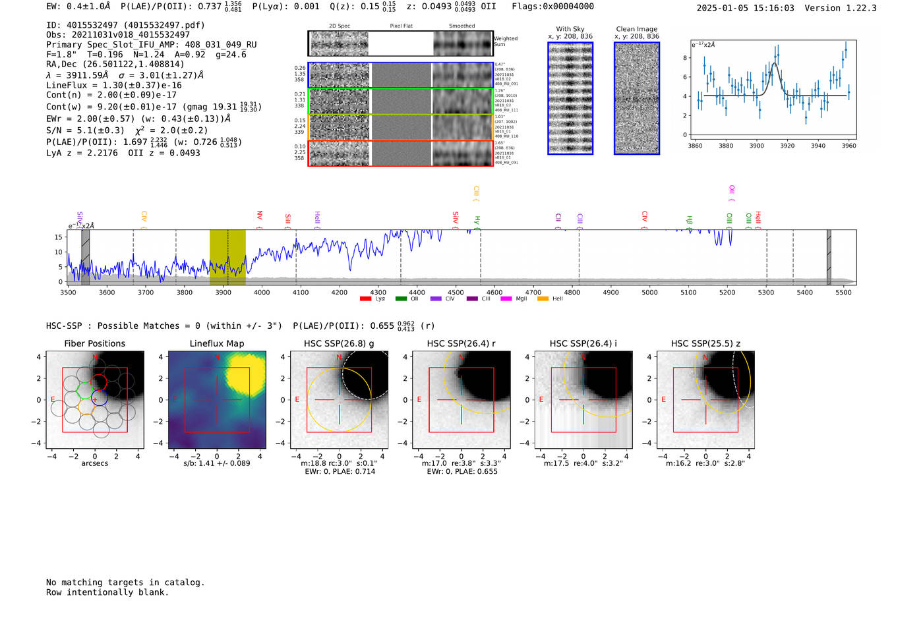This screenshot has height=628, width=923.
Task: Click the Cont(w) gmag 19.31 line
Action: coord(154,106)
